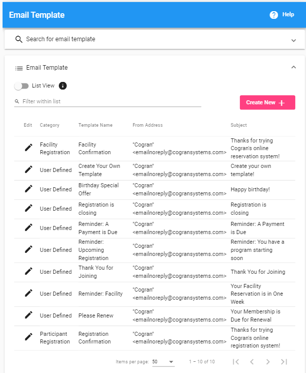This screenshot has width=306, height=373.
Task: Sort by the Category column header
Action: tap(49, 125)
